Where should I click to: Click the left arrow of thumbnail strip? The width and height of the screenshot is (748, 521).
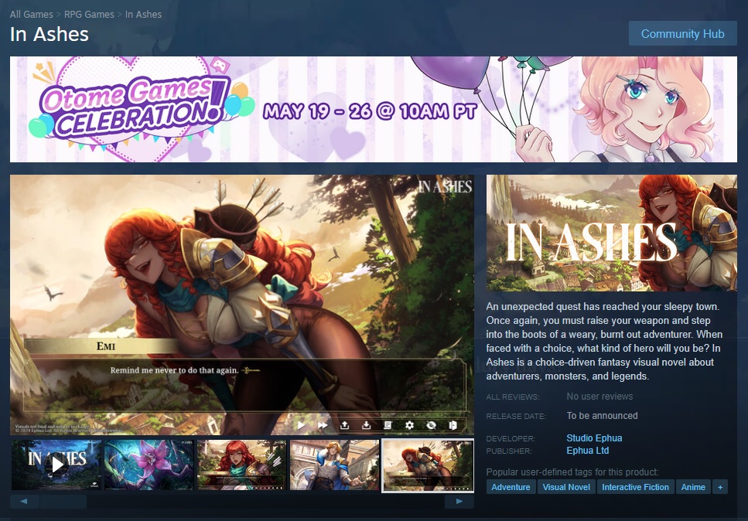pos(24,502)
